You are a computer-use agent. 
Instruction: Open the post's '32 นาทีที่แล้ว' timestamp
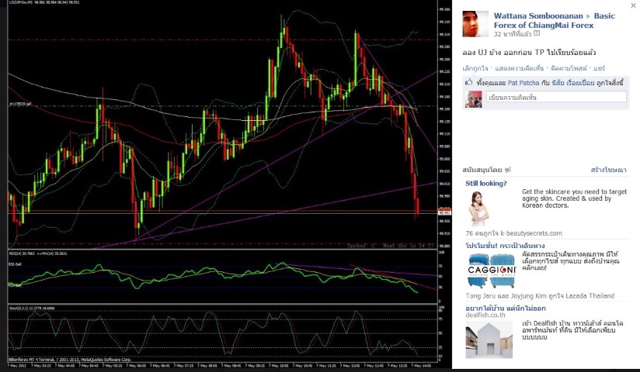[x=513, y=34]
